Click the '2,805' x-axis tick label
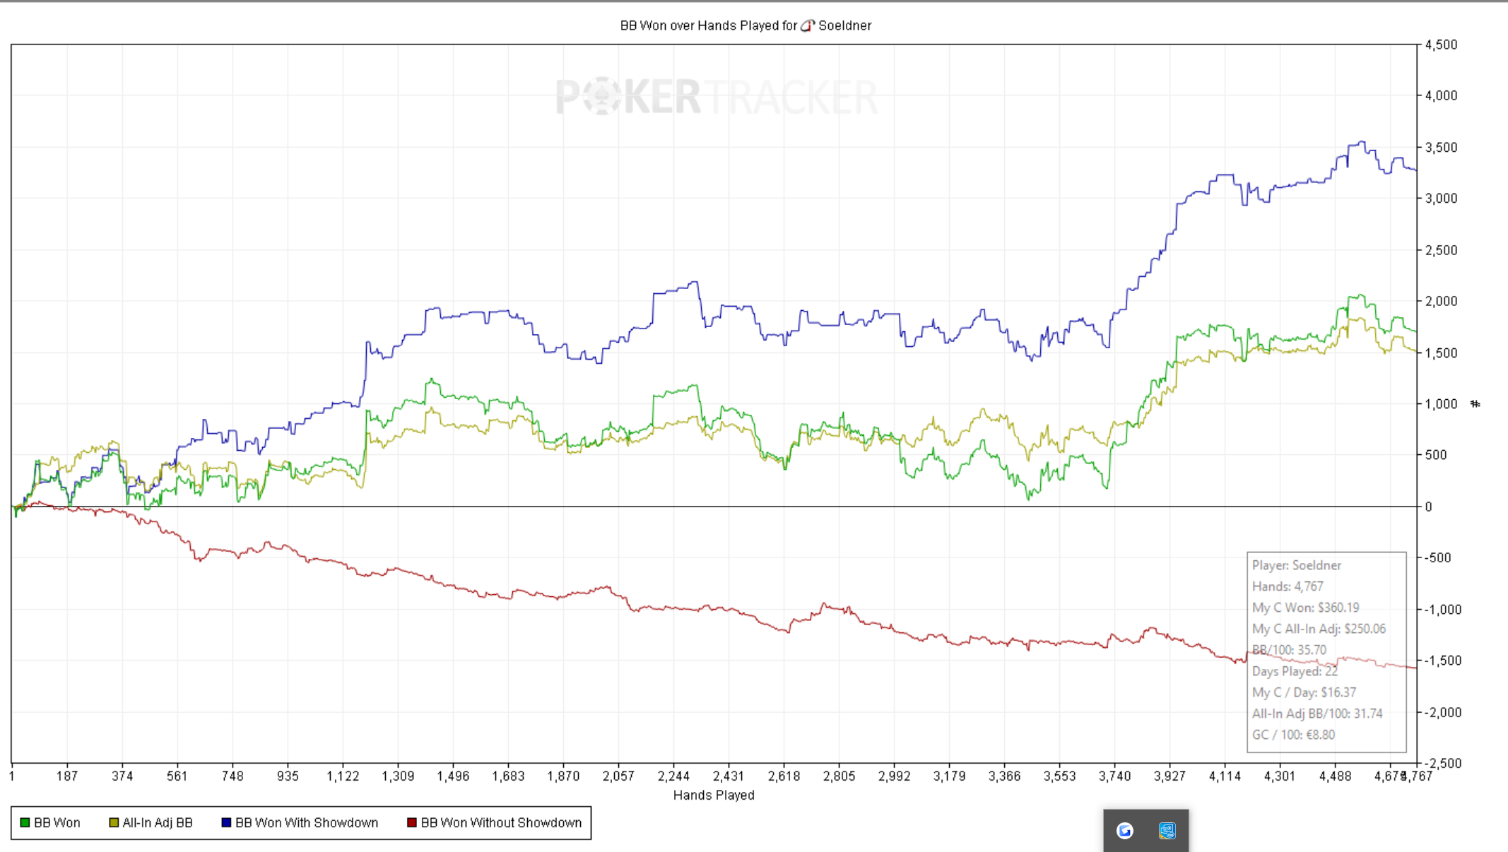The width and height of the screenshot is (1508, 852). coord(839,776)
